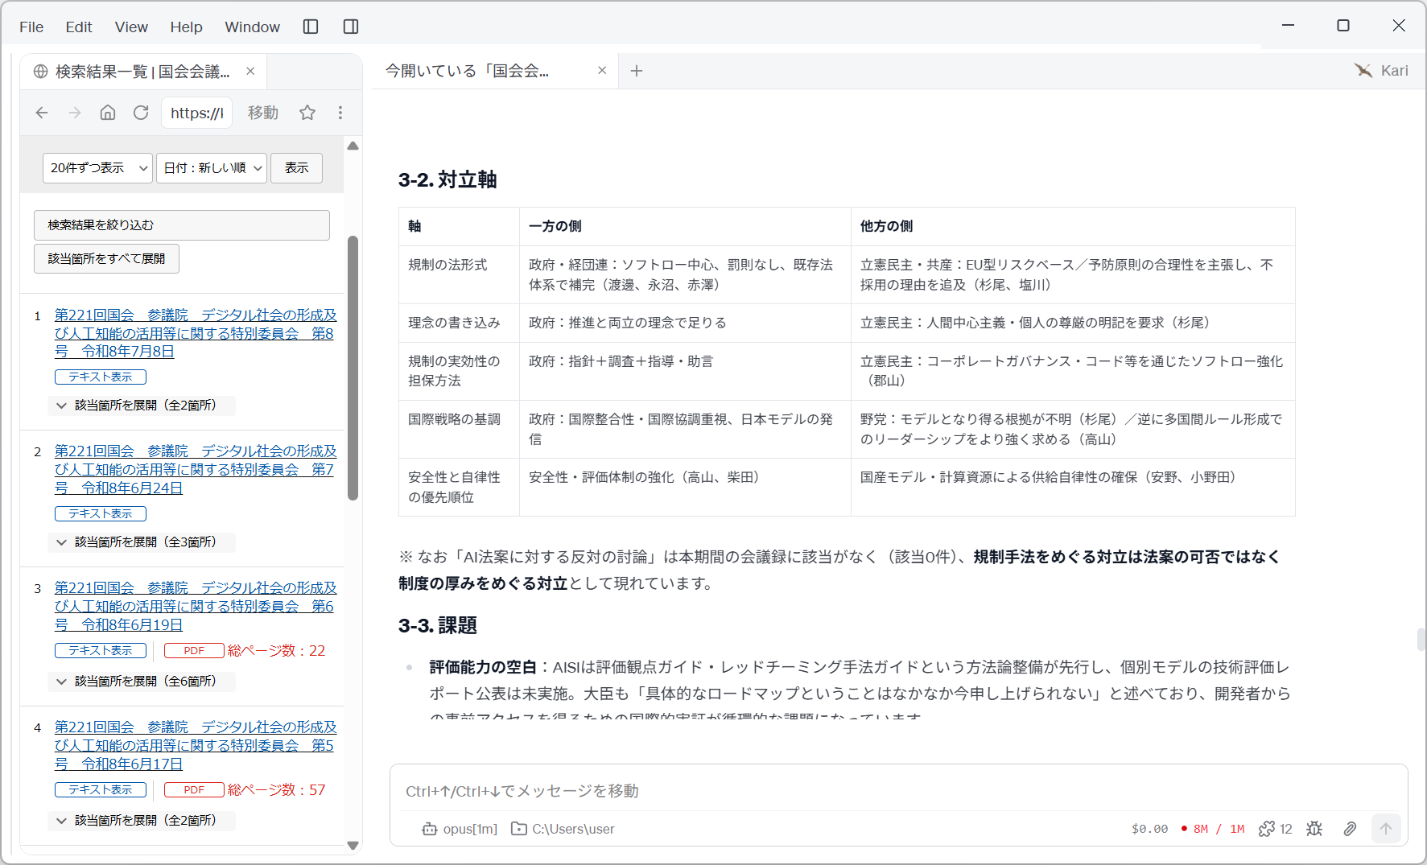Open PDF for result 4 (57 pages)
The image size is (1427, 865).
point(194,789)
